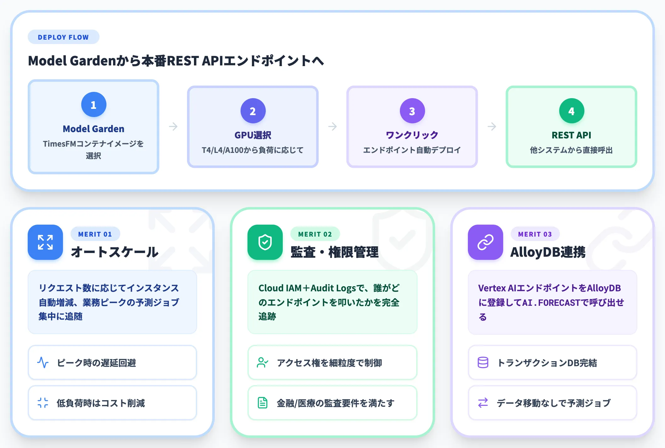Click the リクエスト数に応じて autoscale description box
Screen dimensions: 665x448
[112, 302]
